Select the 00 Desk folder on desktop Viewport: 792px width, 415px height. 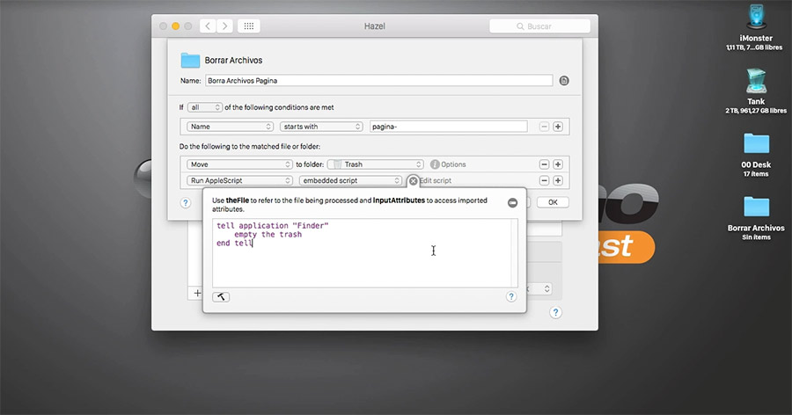pos(756,155)
